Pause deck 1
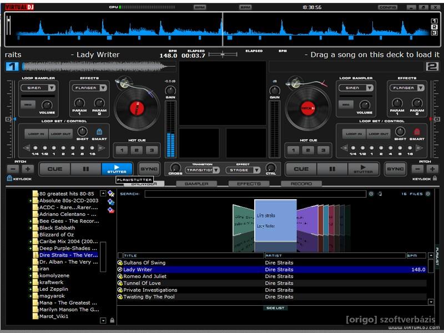 86,169
